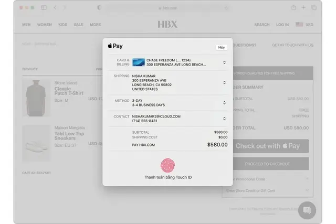Open the KIDS menu on HBX
This screenshot has width=336, height=224.
click(63, 25)
